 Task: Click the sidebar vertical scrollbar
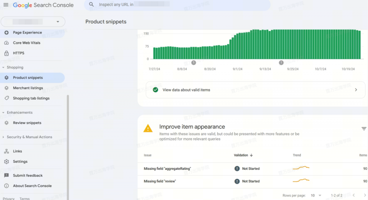68,147
